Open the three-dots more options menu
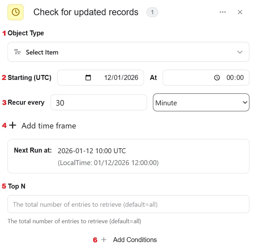The height and width of the screenshot is (248, 257). click(x=223, y=12)
